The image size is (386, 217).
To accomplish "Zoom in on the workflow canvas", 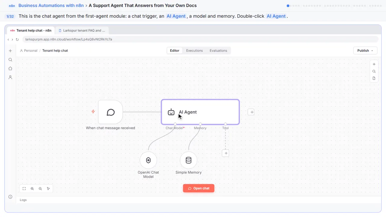I will click(x=32, y=189).
